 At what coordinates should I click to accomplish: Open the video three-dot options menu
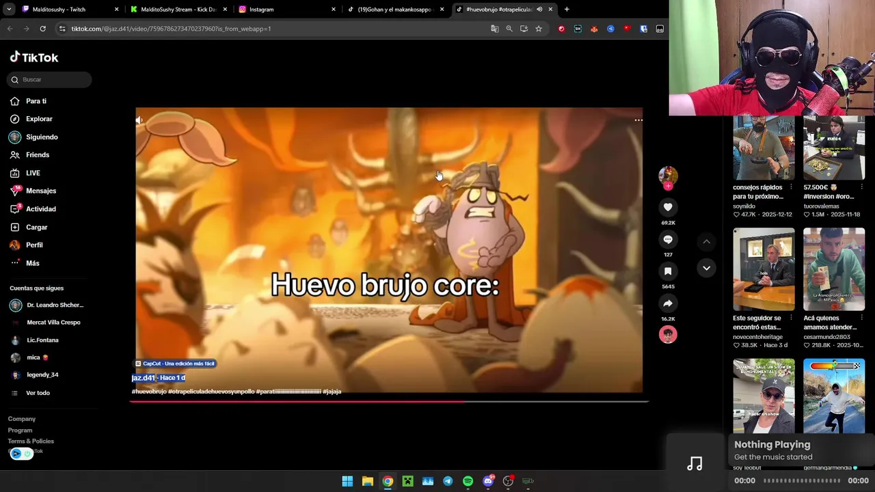point(638,120)
